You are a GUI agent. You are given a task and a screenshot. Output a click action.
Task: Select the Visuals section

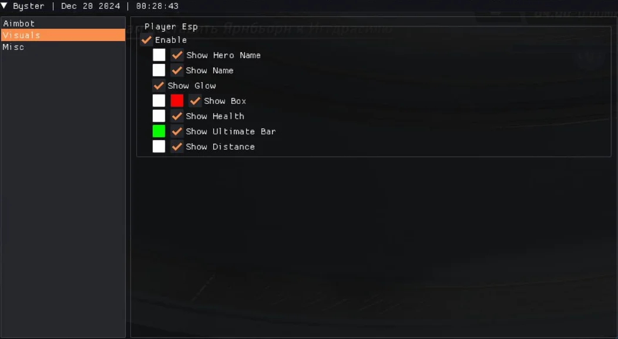click(63, 35)
